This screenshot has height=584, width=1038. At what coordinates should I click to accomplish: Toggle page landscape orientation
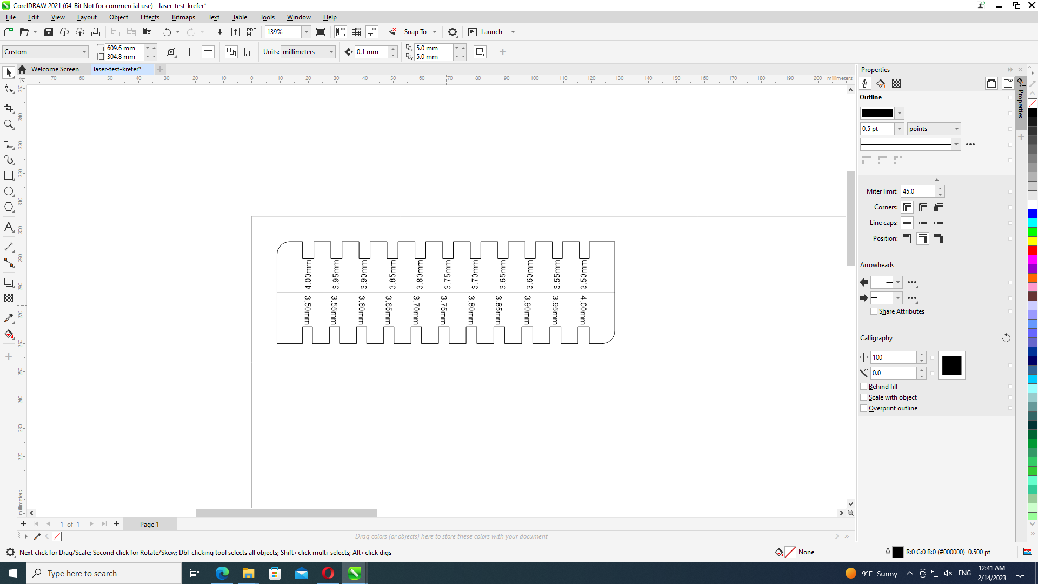208,52
